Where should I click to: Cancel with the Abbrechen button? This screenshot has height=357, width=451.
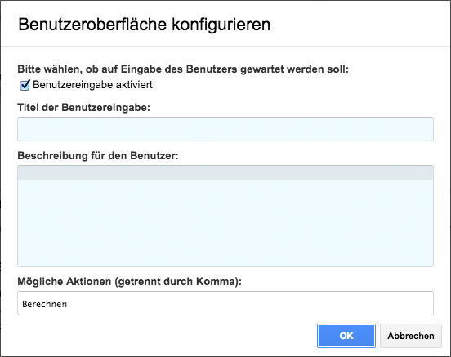click(x=411, y=336)
